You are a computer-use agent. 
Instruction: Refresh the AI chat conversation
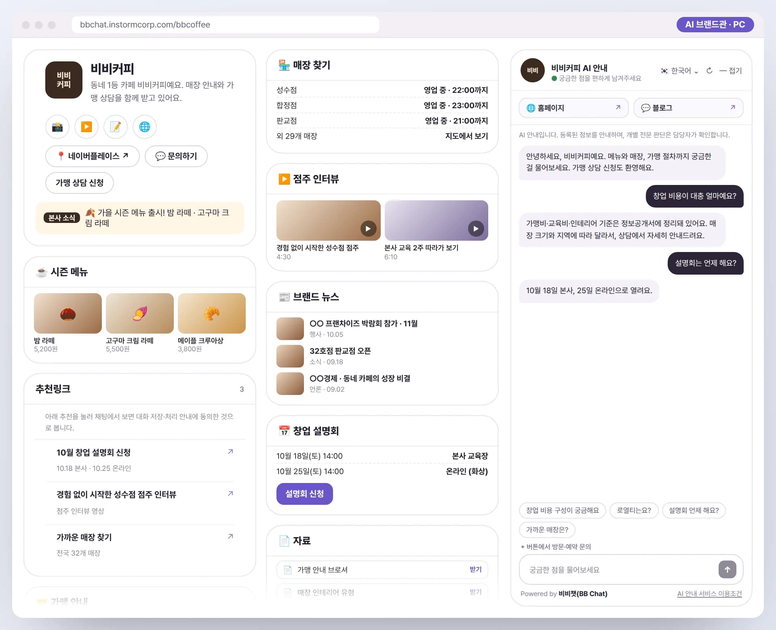coord(709,71)
